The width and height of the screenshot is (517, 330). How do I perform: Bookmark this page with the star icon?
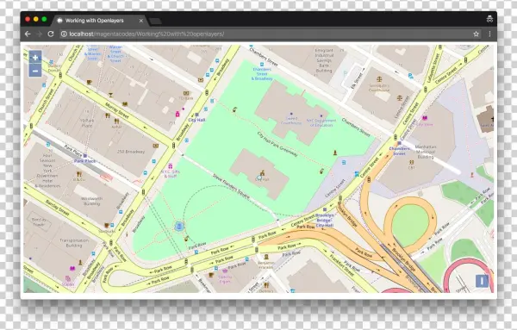pyautogui.click(x=476, y=34)
